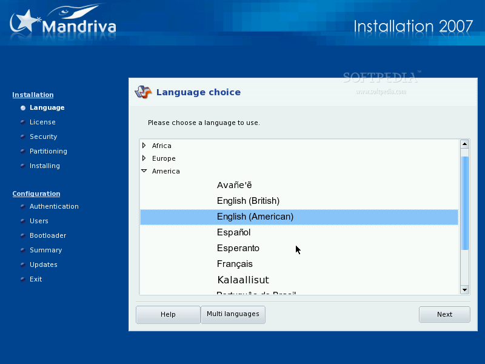Click the bullet beside Summary step
The height and width of the screenshot is (364, 485).
(23, 250)
